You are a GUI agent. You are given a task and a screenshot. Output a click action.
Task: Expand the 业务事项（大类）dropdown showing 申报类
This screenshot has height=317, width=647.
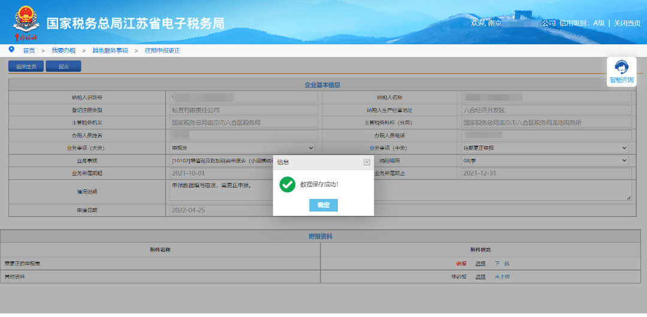tap(243, 147)
